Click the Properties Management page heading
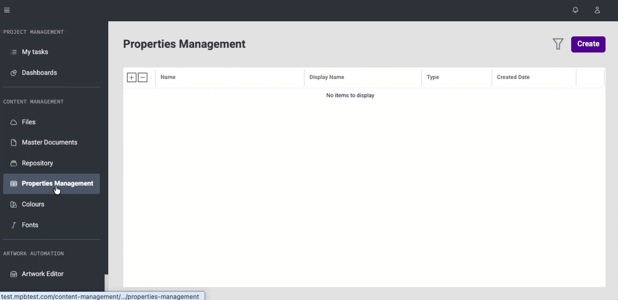 (x=185, y=44)
